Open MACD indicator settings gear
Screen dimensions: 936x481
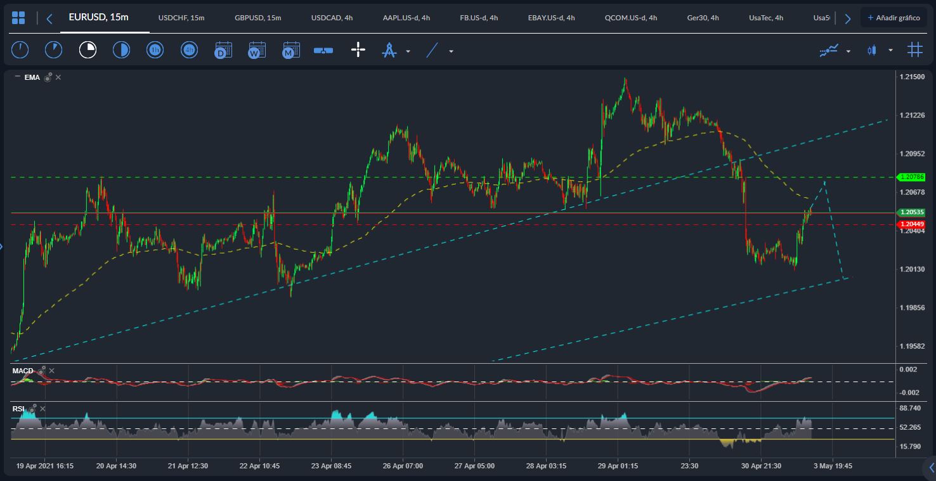tap(41, 371)
